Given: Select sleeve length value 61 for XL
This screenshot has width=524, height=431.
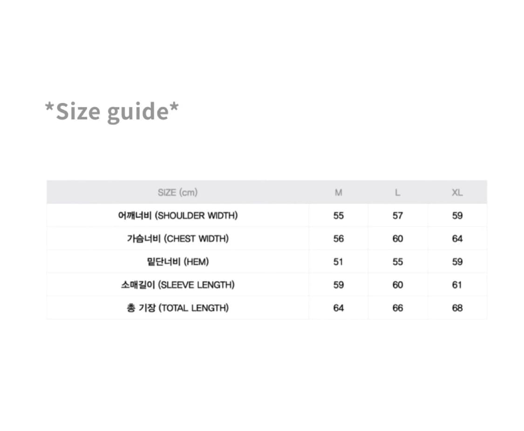Looking at the screenshot, I should click(x=457, y=285).
